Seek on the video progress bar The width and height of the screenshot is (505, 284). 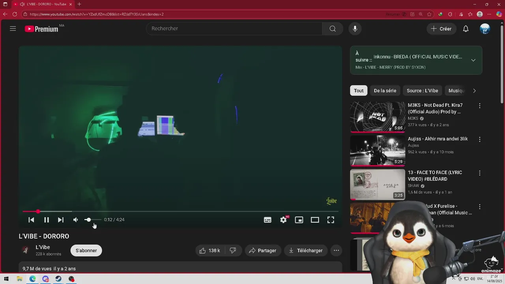pyautogui.click(x=180, y=211)
